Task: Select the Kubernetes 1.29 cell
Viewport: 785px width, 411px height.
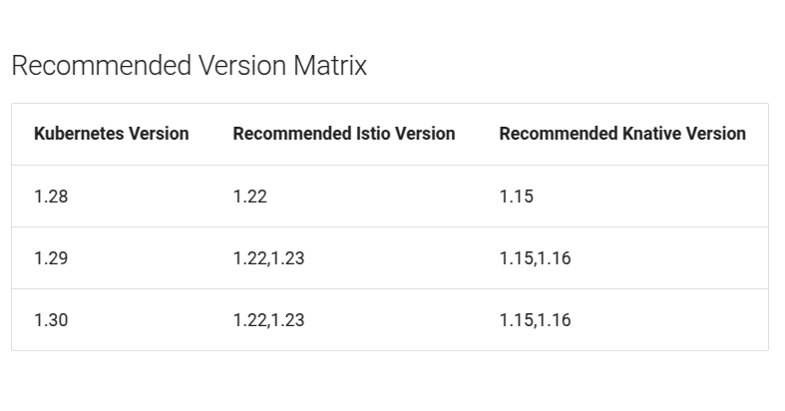Action: pyautogui.click(x=51, y=258)
